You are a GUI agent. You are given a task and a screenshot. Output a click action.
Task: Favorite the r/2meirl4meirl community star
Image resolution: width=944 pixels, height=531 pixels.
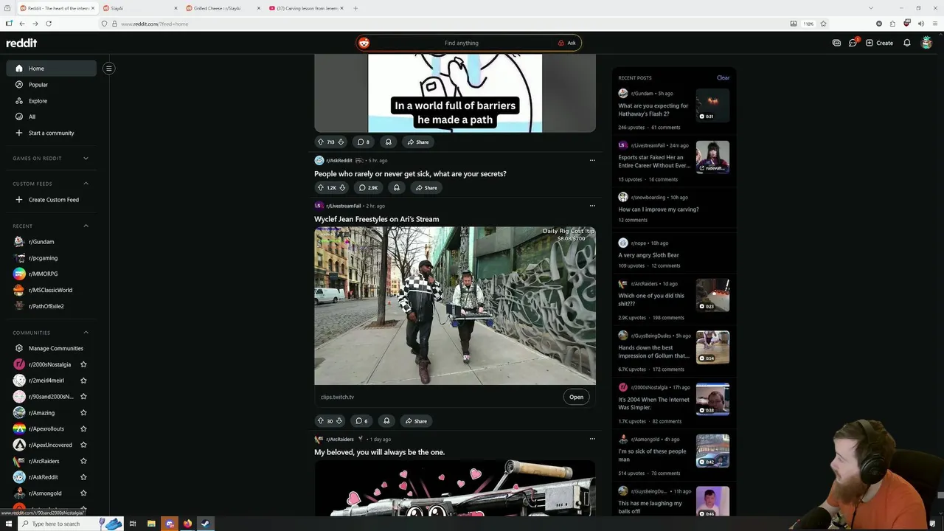click(83, 381)
